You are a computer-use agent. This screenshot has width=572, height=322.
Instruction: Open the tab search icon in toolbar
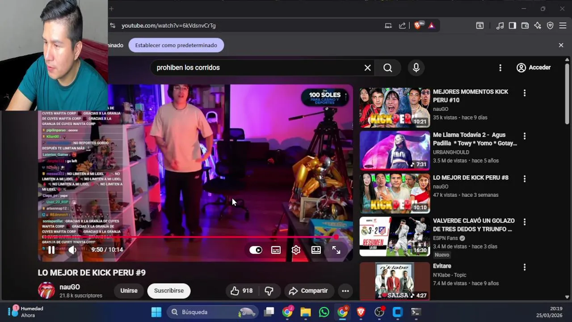[x=479, y=25]
